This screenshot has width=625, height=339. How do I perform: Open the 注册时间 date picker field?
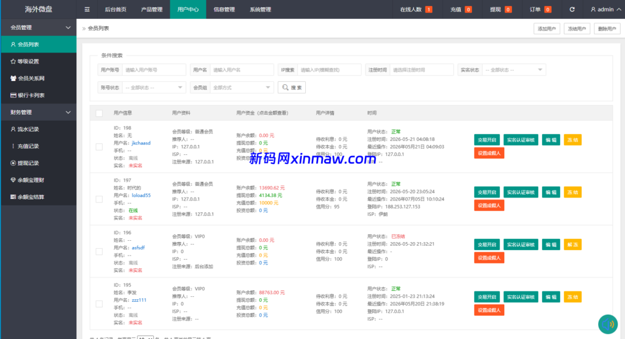tap(422, 70)
